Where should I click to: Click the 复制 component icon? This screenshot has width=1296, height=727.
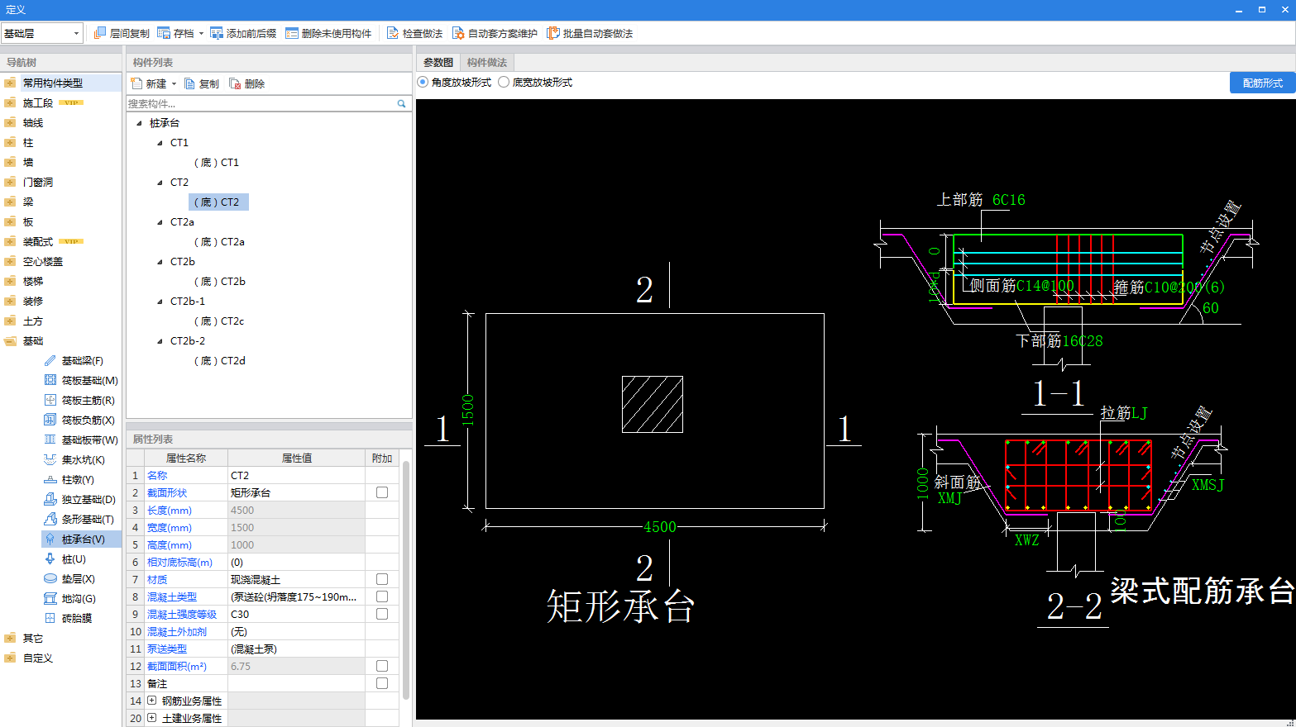click(189, 83)
